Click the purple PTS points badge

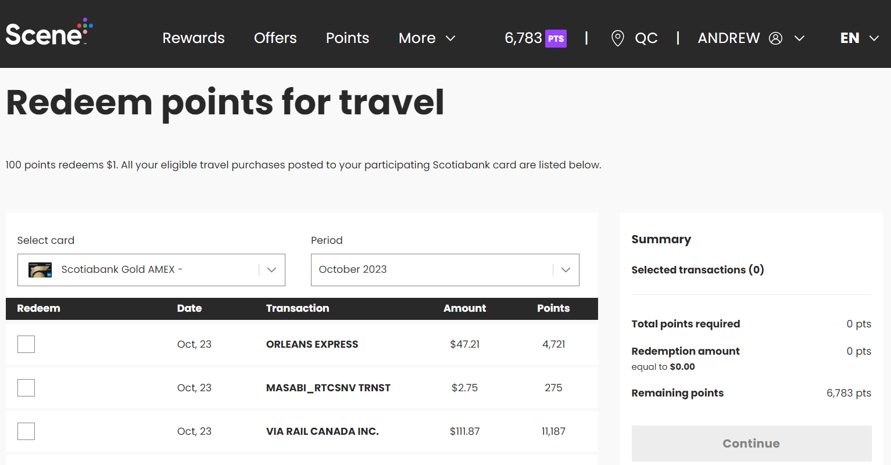pos(556,38)
